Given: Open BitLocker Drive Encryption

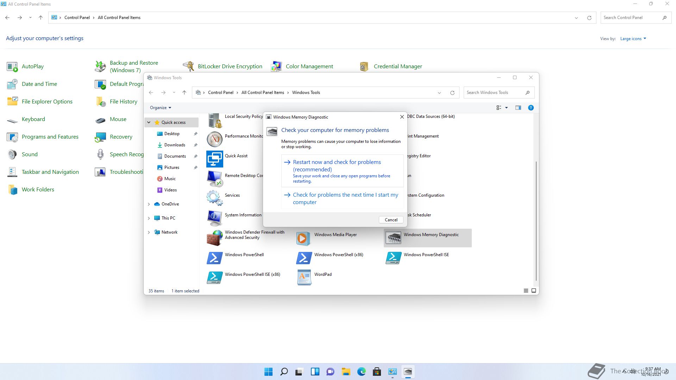Looking at the screenshot, I should 223,66.
